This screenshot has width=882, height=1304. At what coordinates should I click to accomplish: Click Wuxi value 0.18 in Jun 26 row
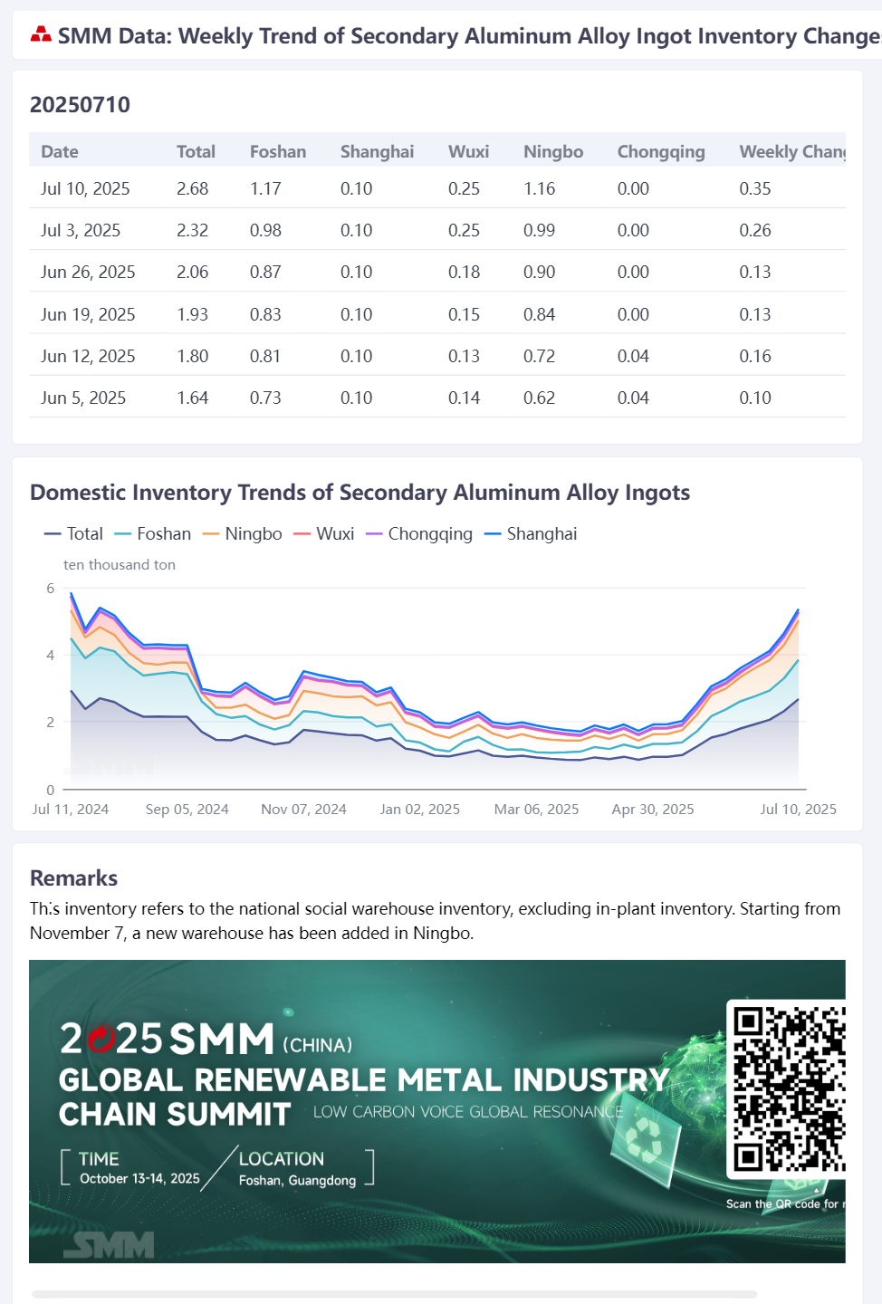(x=464, y=272)
